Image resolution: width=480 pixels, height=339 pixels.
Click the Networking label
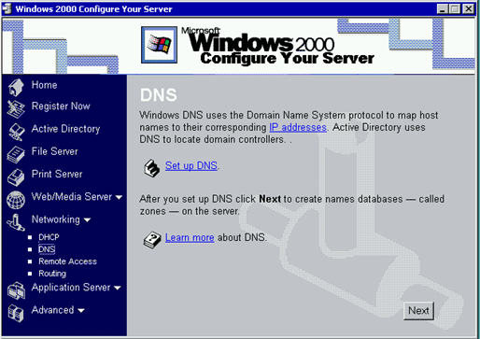point(56,219)
